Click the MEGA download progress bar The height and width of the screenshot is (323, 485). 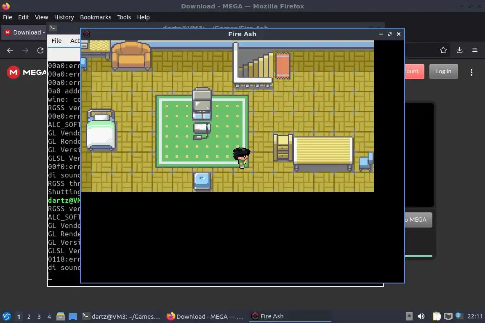pyautogui.click(x=418, y=256)
